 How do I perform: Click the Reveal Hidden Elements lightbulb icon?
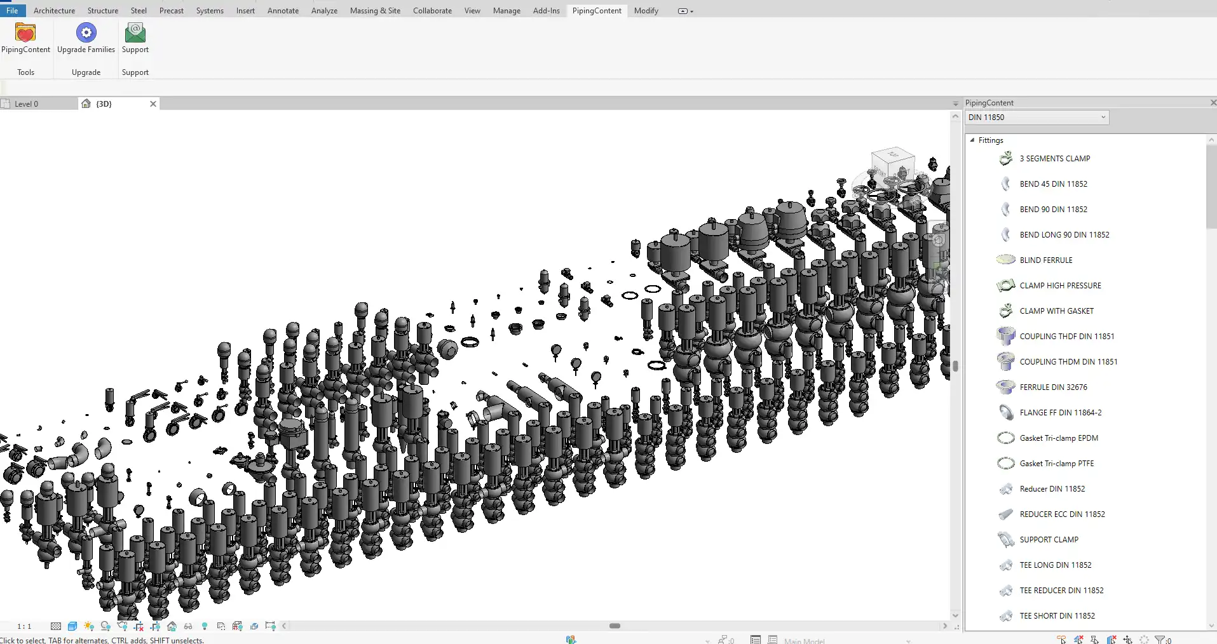205,626
